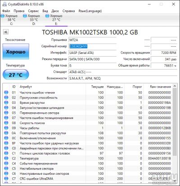Image resolution: width=180 pixels, height=186 pixels.
Task: Click status orb for attribute 05 reallocated sectors
Action: (6, 113)
